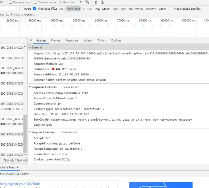Collapse the Response Headers section
This screenshot has height=188, width=209.
pyautogui.click(x=30, y=87)
